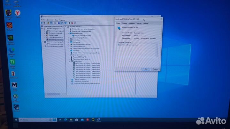This screenshot has width=230, height=129.
Task: Select Производительность in left tree
Action: [56, 38]
